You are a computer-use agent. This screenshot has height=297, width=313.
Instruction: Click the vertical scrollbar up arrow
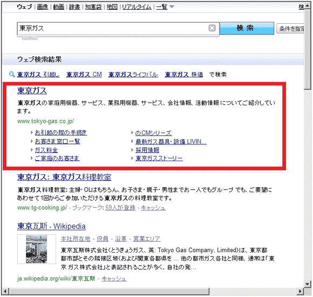click(308, 6)
